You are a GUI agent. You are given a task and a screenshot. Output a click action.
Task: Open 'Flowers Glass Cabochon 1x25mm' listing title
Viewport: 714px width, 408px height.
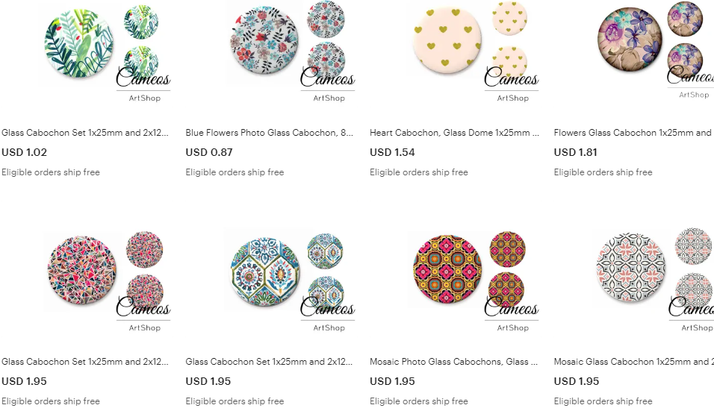[633, 133]
